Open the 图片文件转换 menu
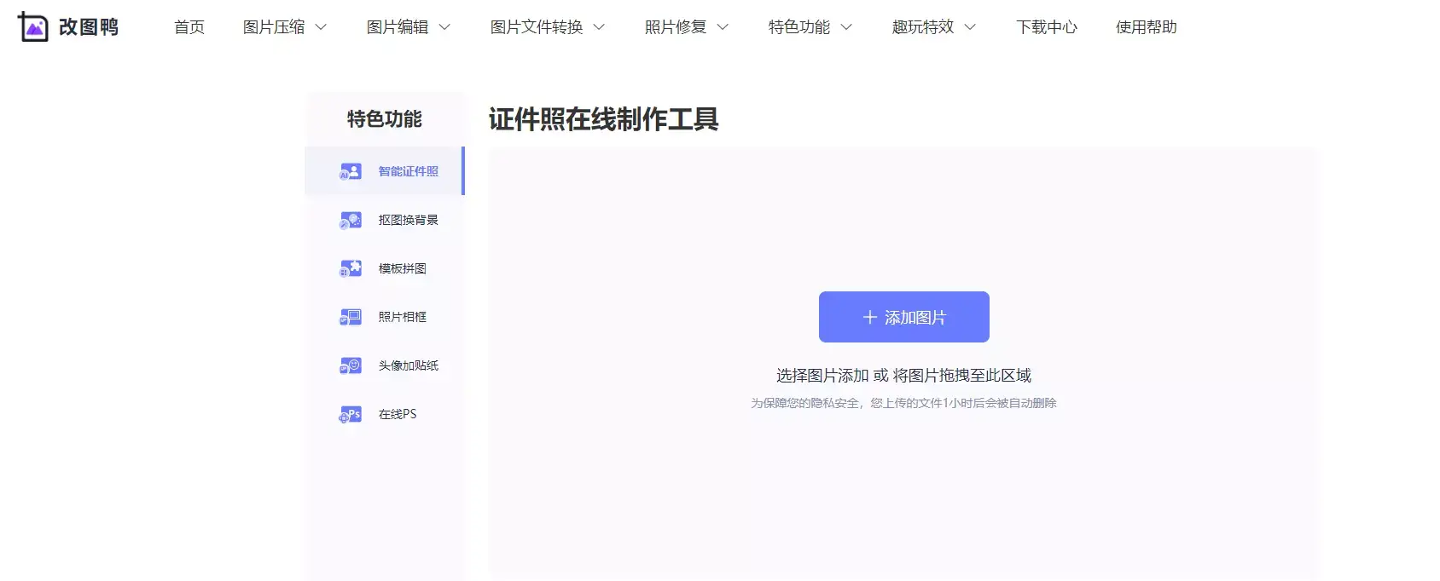Image resolution: width=1440 pixels, height=581 pixels. (537, 27)
